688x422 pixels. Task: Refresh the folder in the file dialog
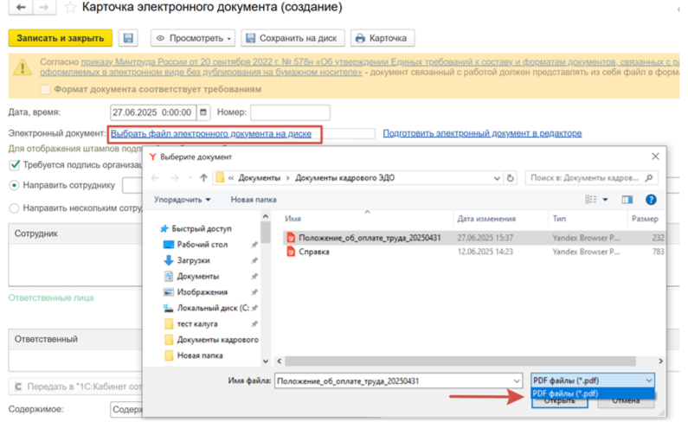click(x=510, y=178)
